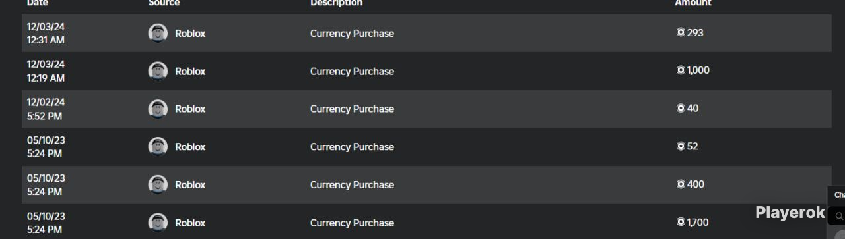Select Currency Purchase text in 1,700 row
Image resolution: width=845 pixels, height=239 pixels.
[x=352, y=223]
